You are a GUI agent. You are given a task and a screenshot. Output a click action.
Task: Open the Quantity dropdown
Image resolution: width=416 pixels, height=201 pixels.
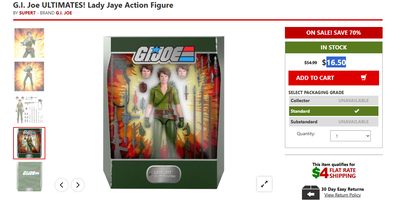[x=350, y=136]
